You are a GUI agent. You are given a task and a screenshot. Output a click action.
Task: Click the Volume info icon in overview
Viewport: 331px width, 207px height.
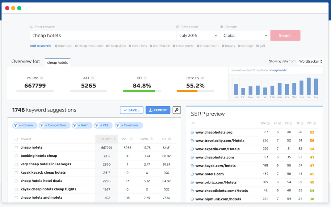click(41, 78)
